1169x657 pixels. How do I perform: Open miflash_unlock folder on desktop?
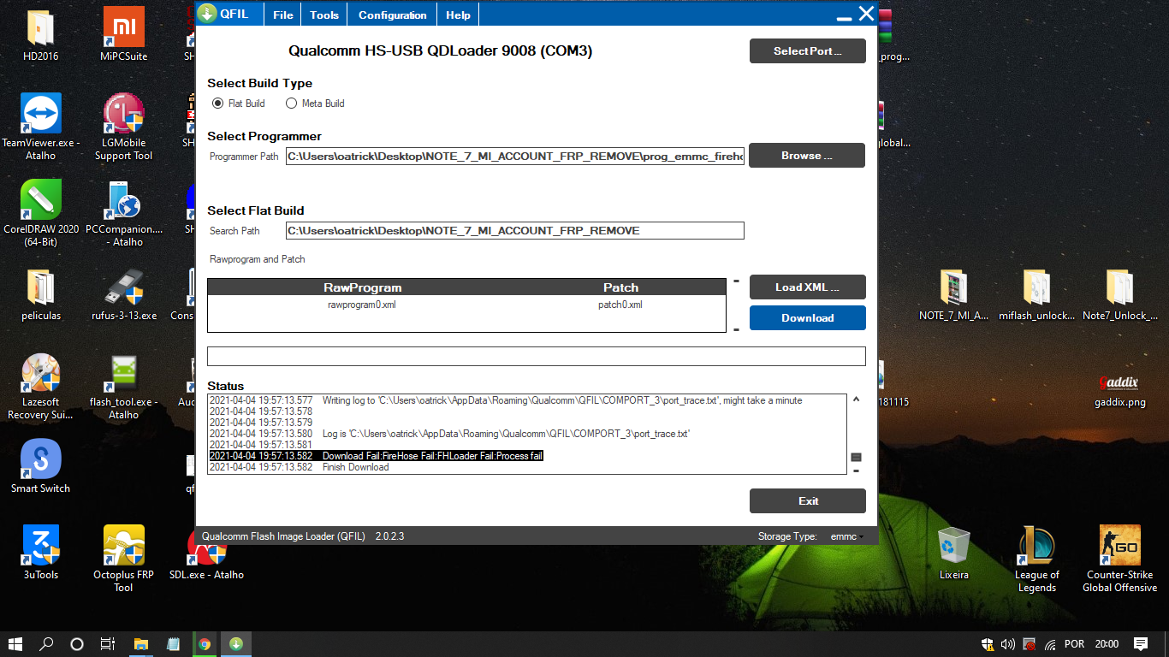coord(1036,295)
